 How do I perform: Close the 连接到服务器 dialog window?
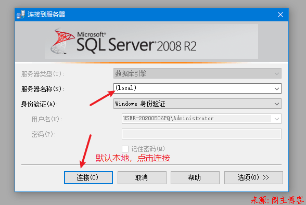[280, 15]
